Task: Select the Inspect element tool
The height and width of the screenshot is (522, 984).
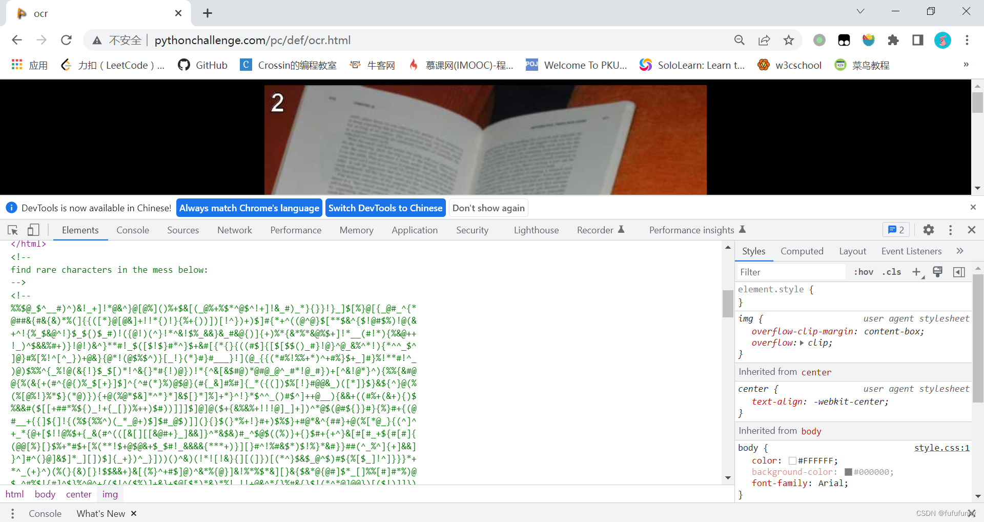Action: pos(12,230)
